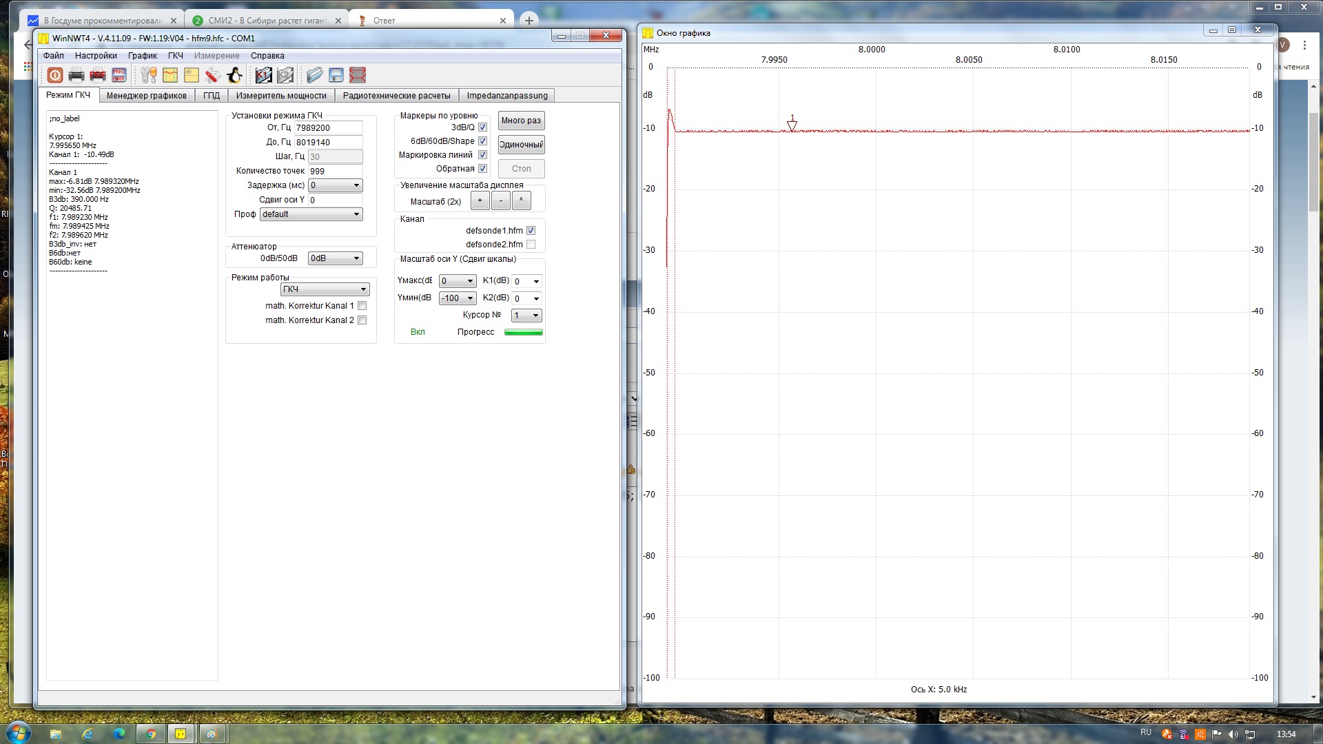
Task: Switch to Менеджер графиков tab
Action: [x=146, y=96]
